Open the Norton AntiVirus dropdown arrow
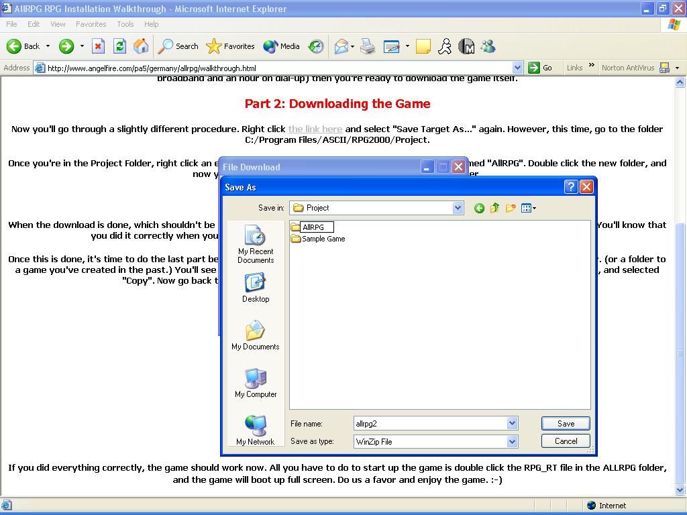The width and height of the screenshot is (687, 515). click(x=678, y=68)
